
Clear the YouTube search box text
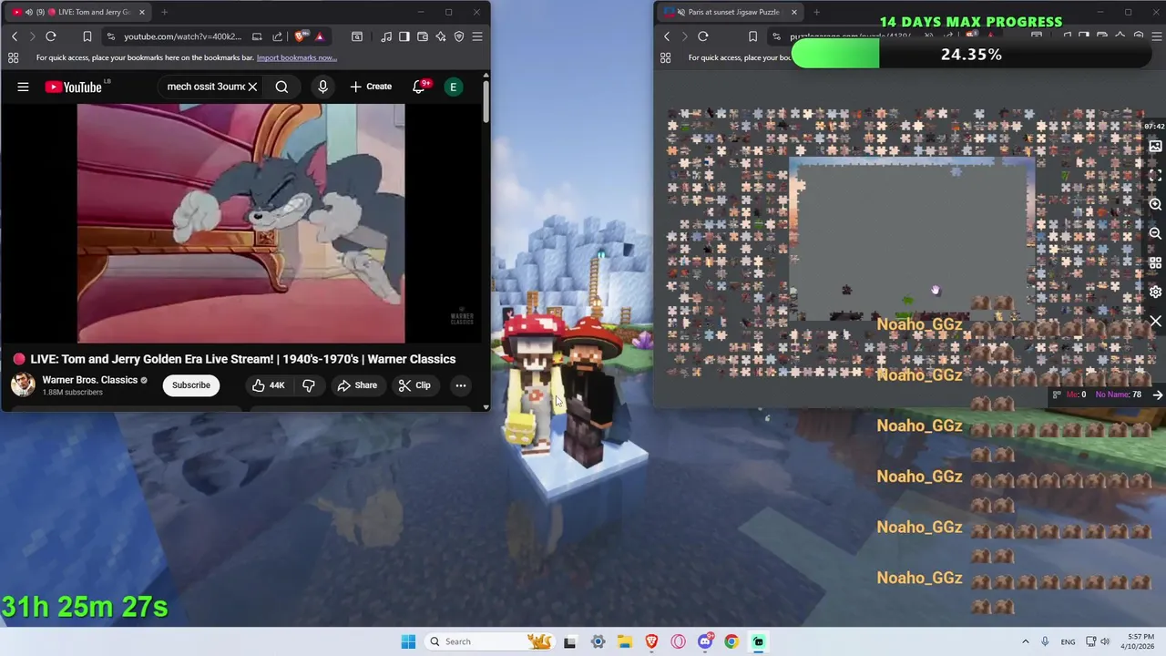coord(252,87)
